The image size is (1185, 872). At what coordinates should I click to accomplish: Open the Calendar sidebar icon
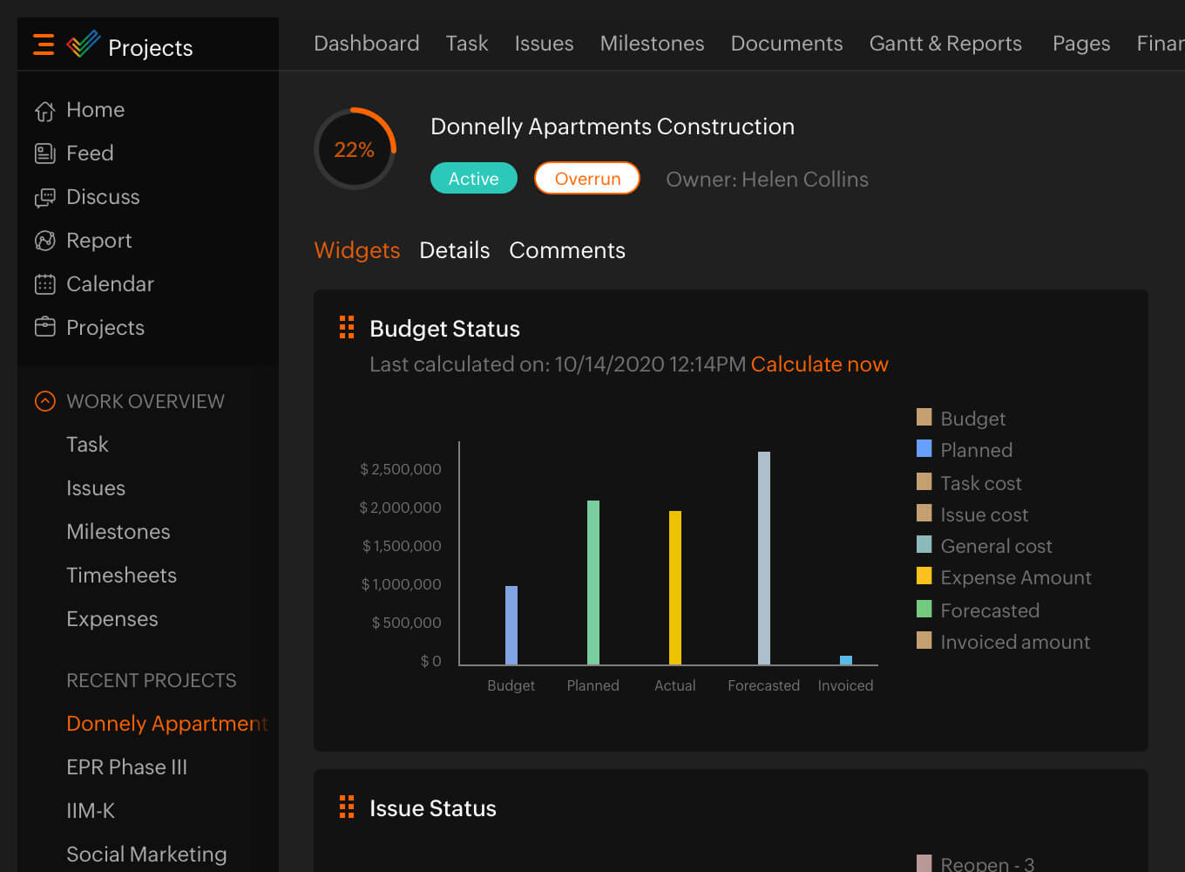click(44, 284)
